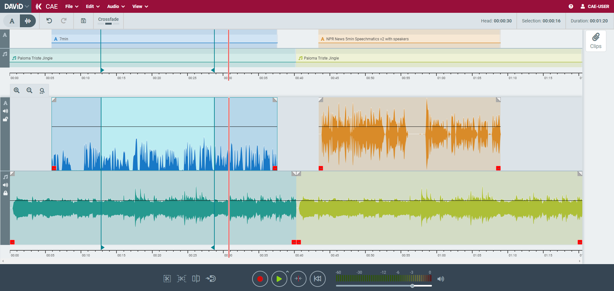Image resolution: width=614 pixels, height=291 pixels.
Task: Expand the play options caret above Play
Action: point(287,271)
